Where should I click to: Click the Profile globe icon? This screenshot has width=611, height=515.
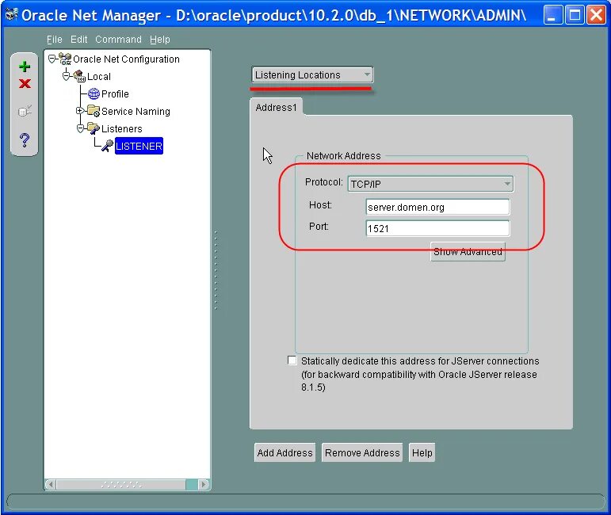pos(94,93)
